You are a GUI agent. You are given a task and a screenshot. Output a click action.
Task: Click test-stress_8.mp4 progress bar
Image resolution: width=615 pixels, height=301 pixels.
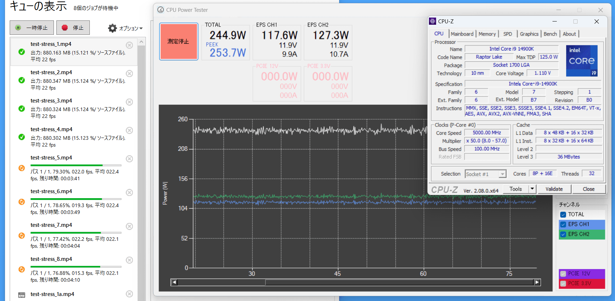point(76,267)
